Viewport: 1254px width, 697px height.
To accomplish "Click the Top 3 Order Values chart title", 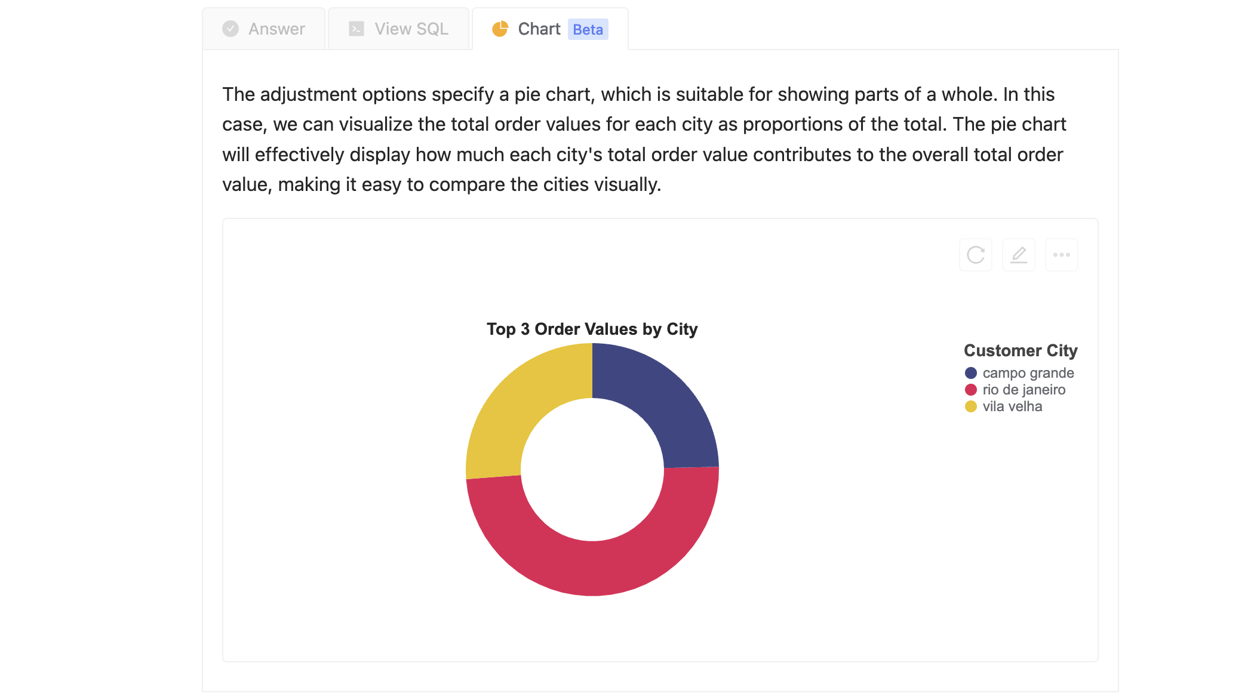I will (x=592, y=329).
